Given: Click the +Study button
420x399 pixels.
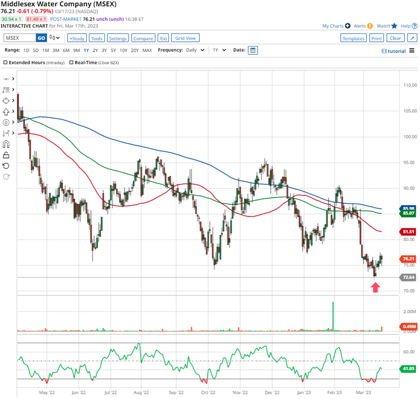Looking at the screenshot, I should pyautogui.click(x=77, y=38).
